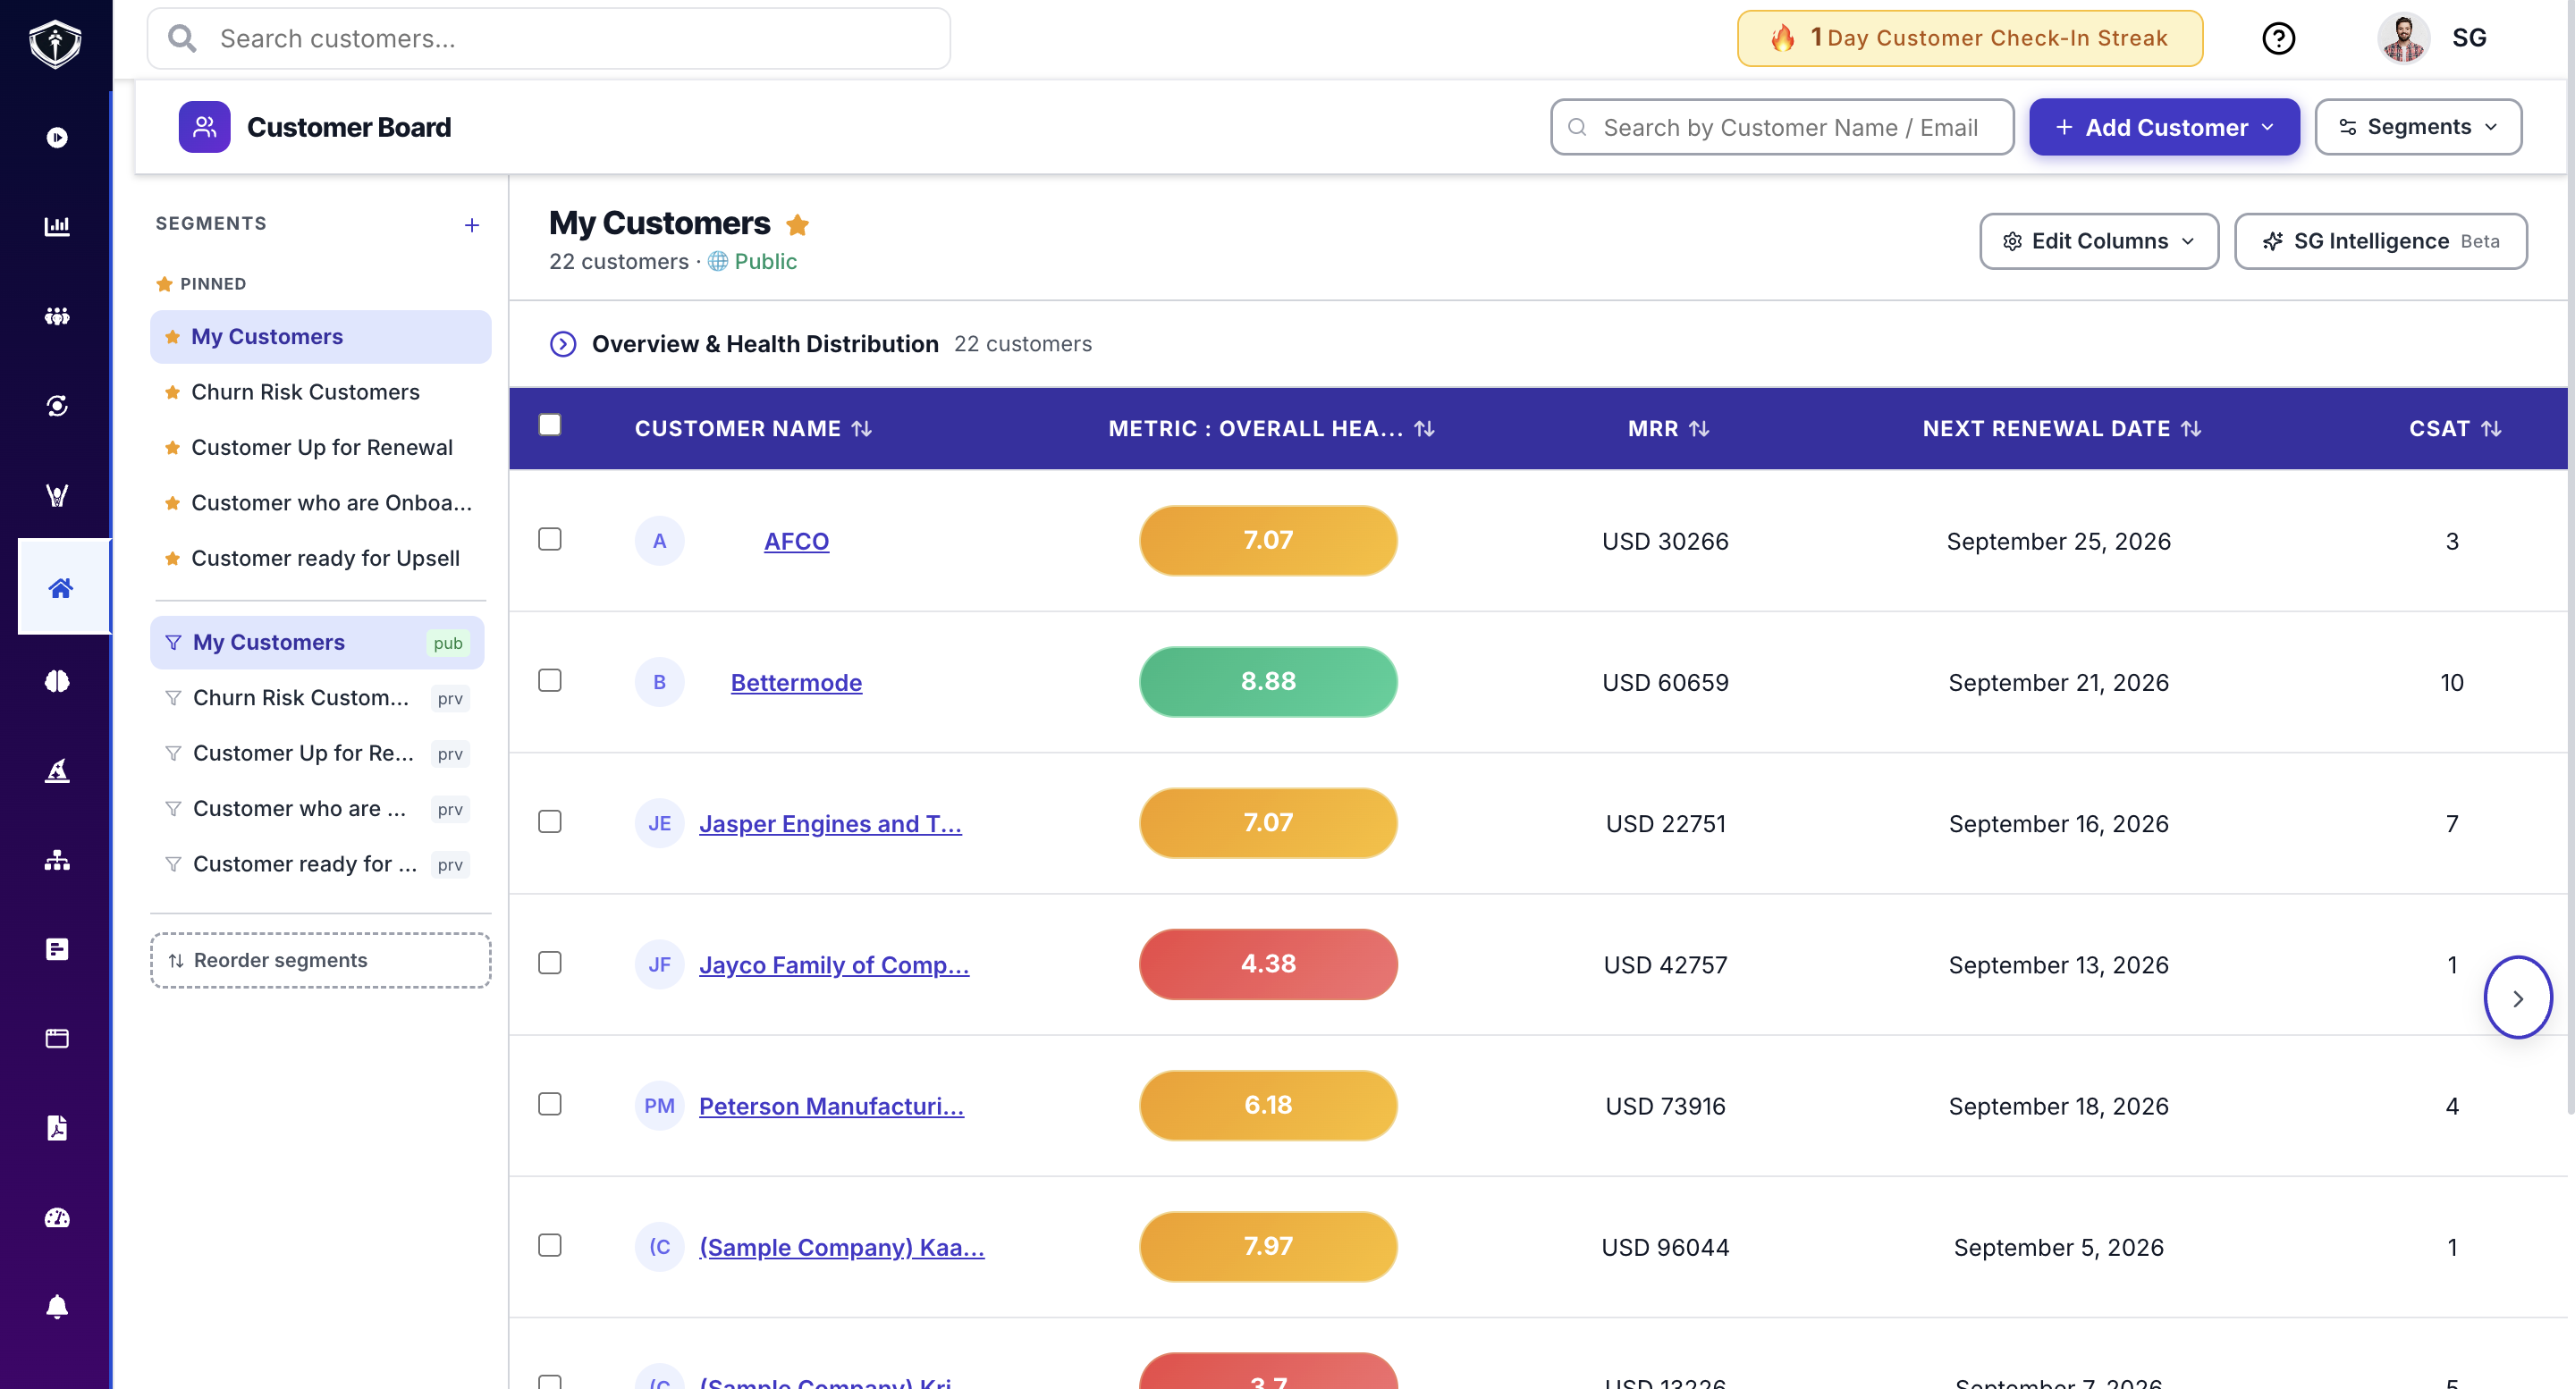Sort by Customer Name column arrows
Screen dimensions: 2575x1389
coord(862,429)
